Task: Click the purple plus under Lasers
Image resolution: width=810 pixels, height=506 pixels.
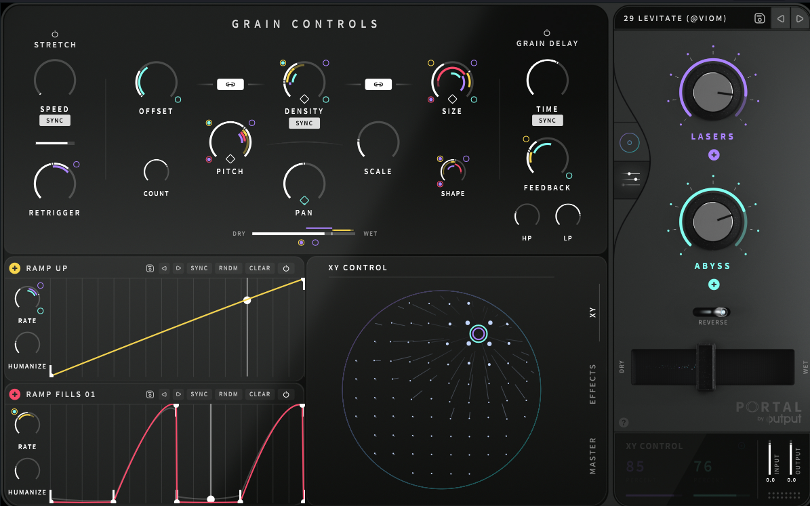Action: 713,155
